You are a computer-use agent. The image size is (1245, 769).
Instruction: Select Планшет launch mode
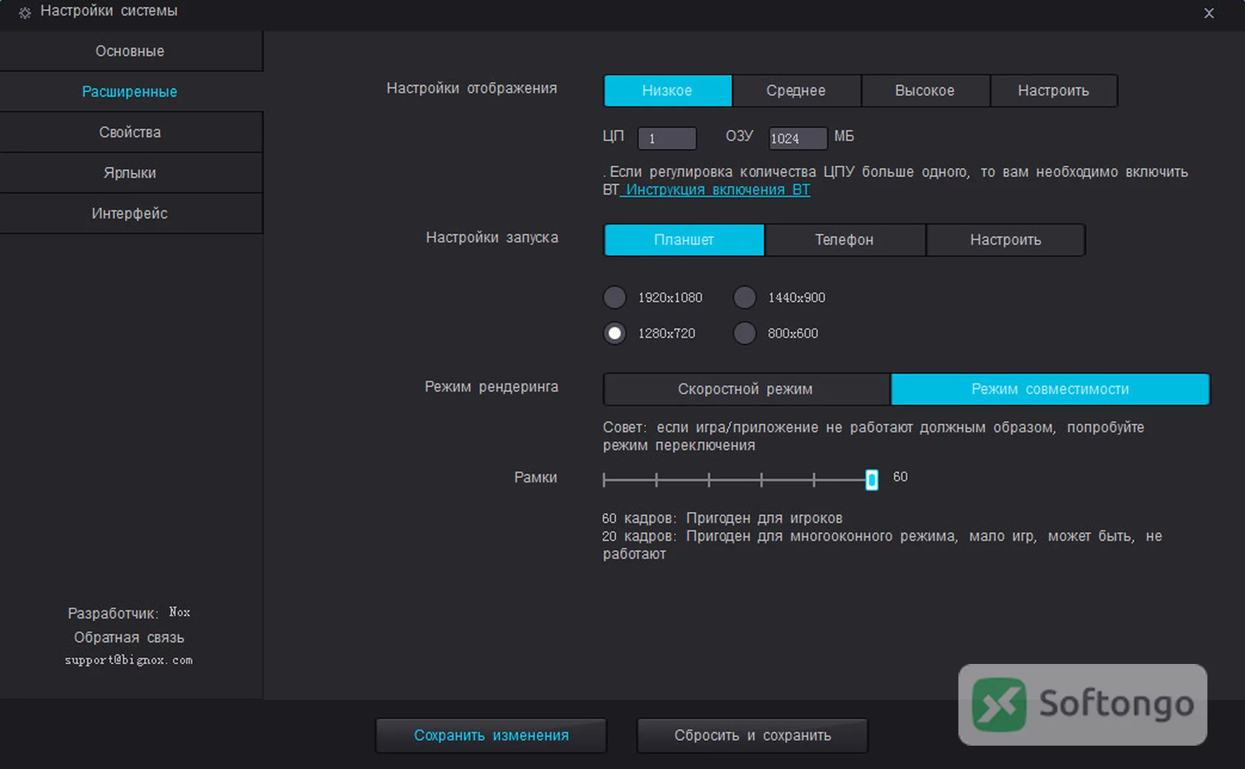point(684,240)
